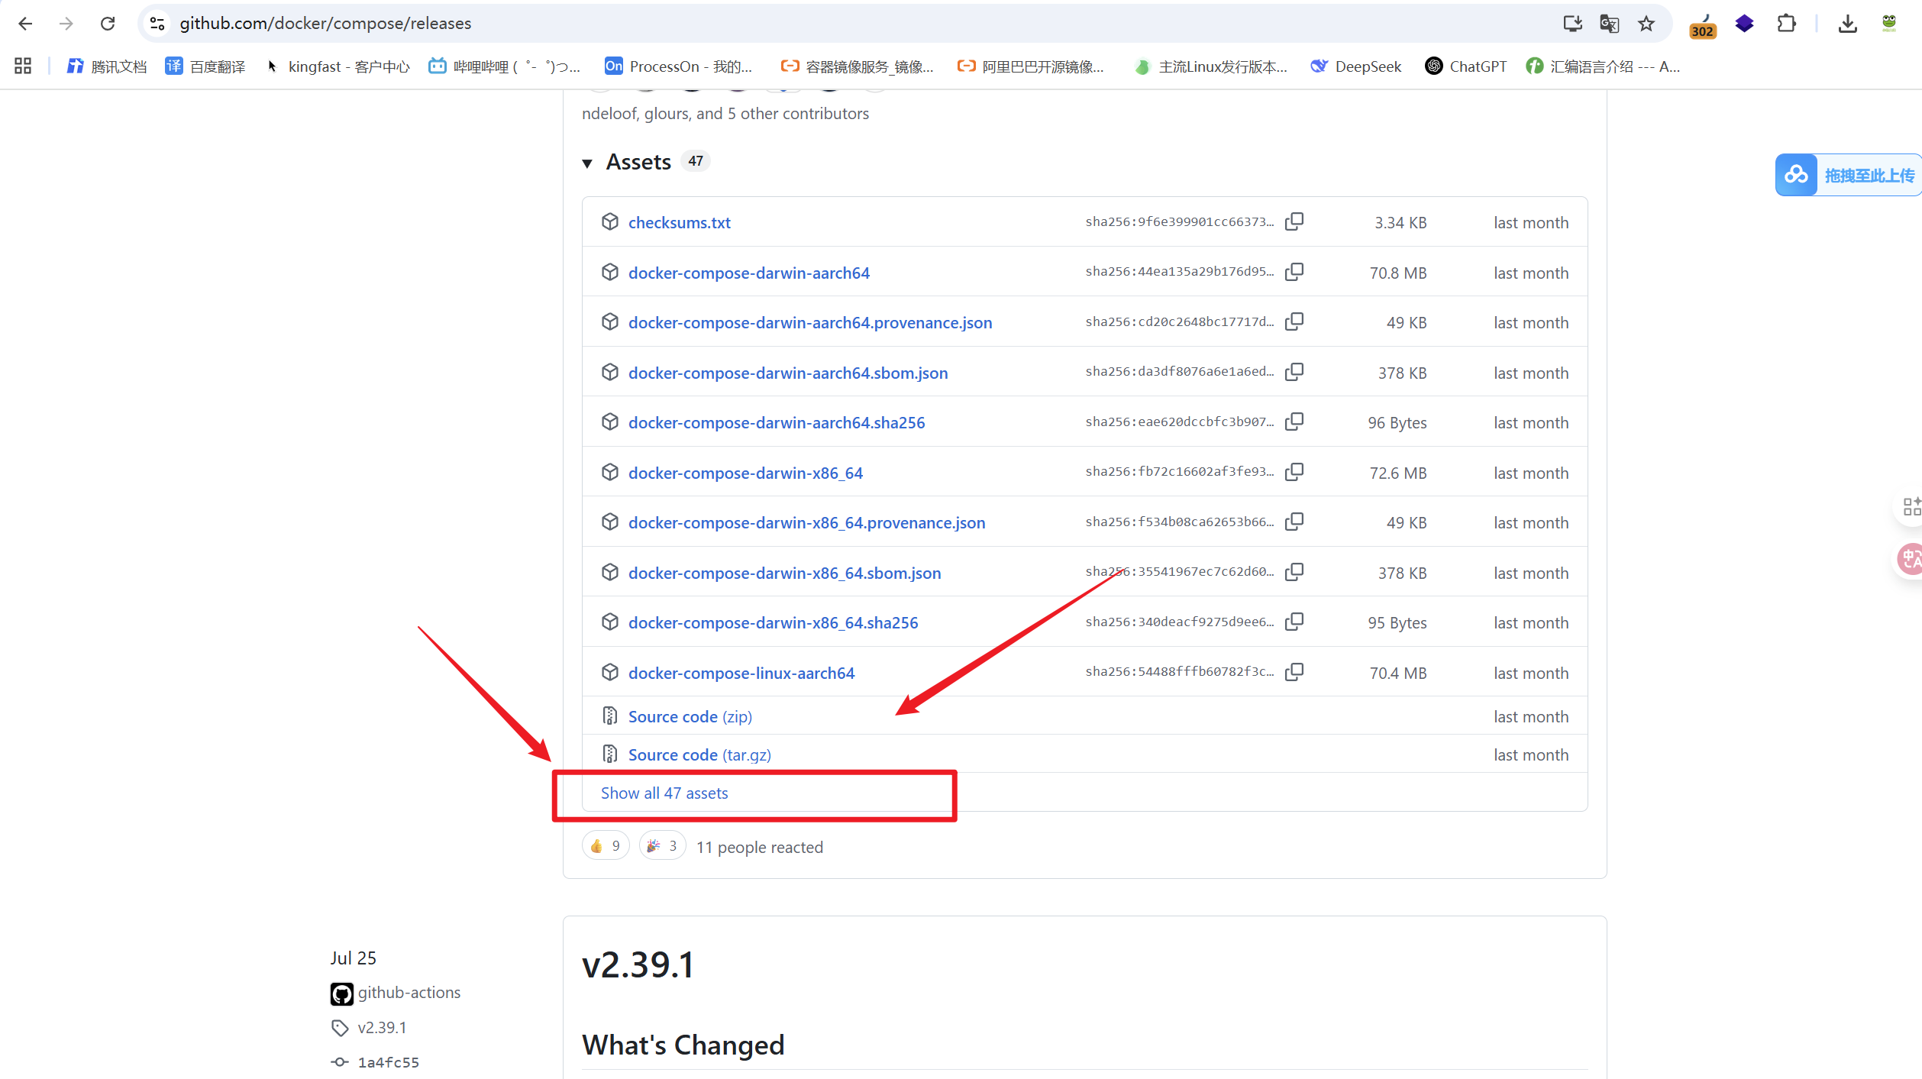1922x1079 pixels.
Task: Go forward in browser history
Action: click(x=66, y=24)
